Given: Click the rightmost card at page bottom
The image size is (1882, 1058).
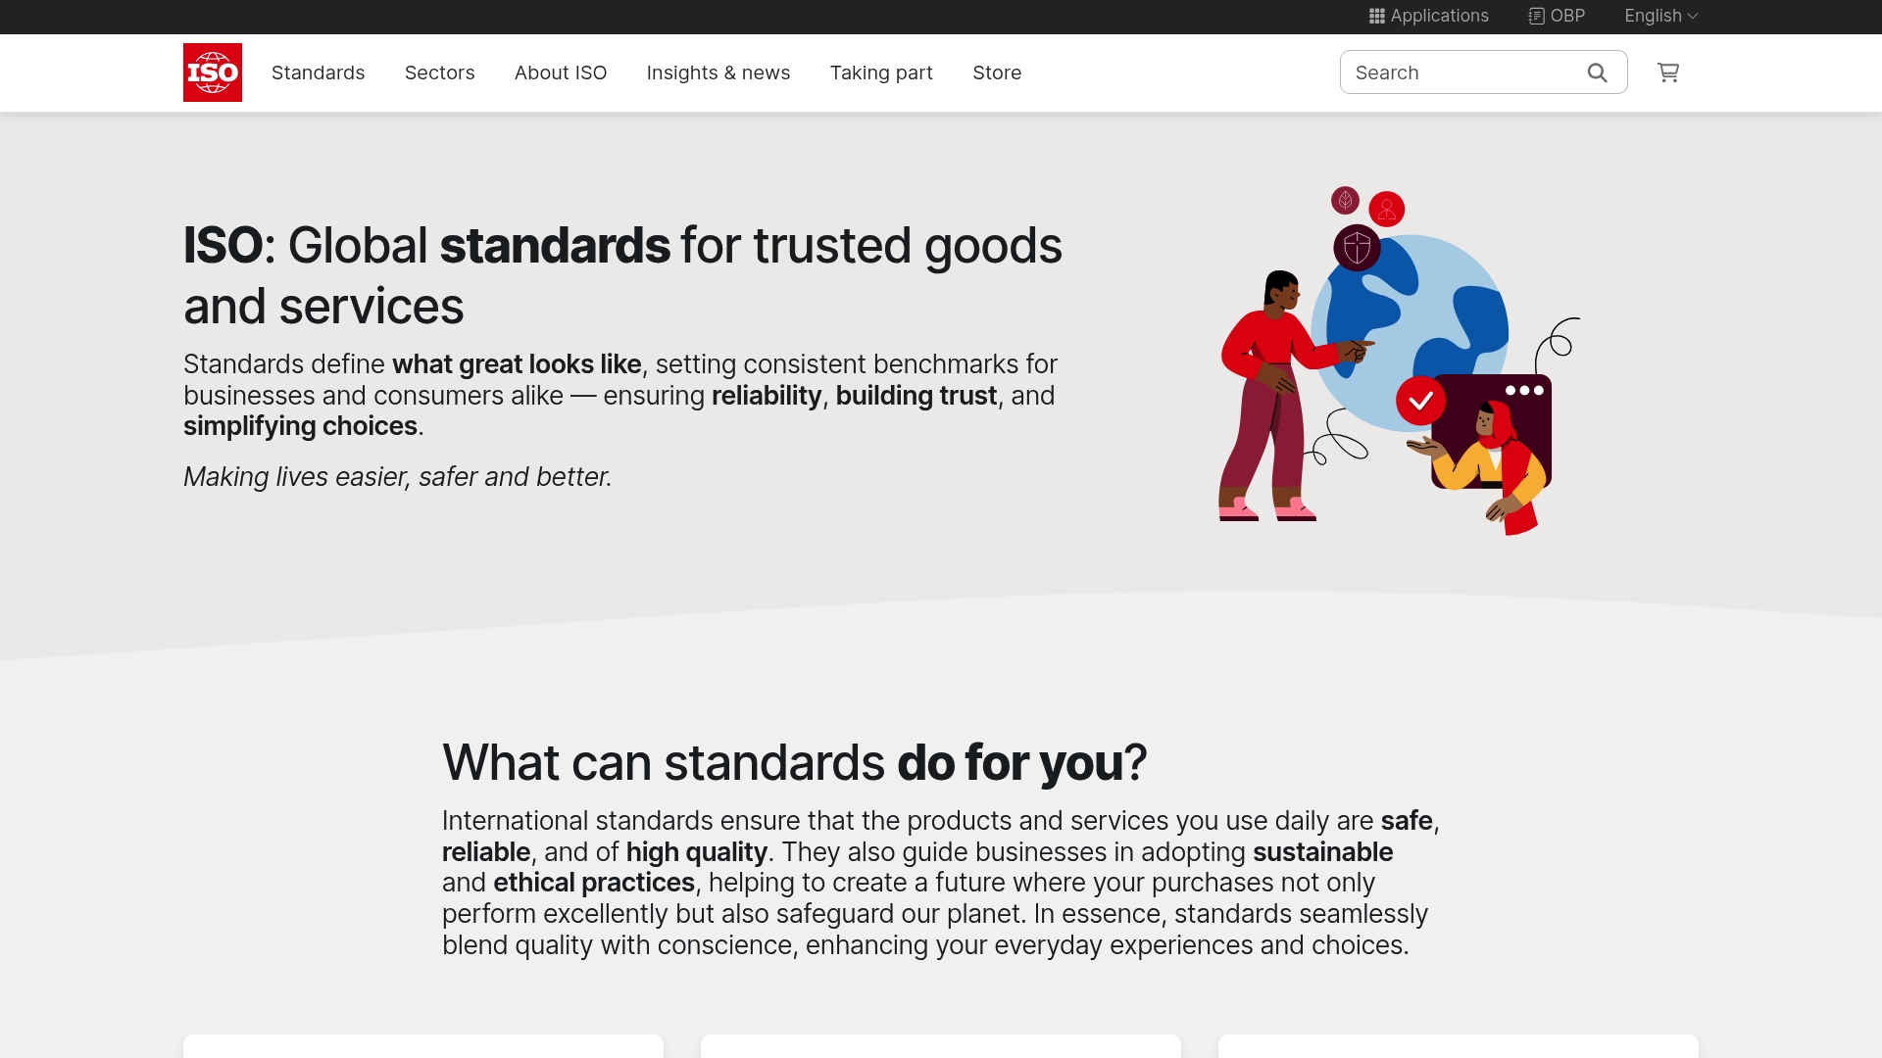Looking at the screenshot, I should click(1458, 1050).
